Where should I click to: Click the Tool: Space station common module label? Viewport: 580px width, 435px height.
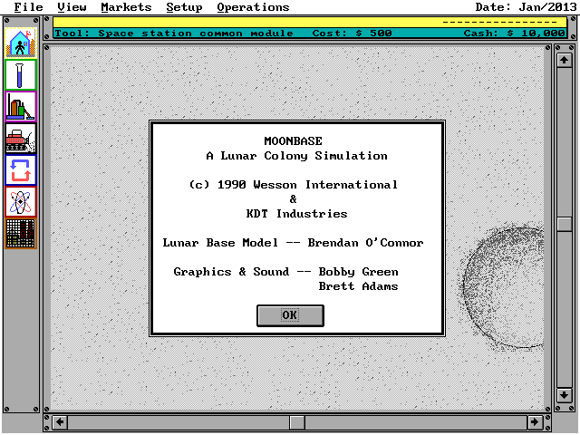pos(174,34)
